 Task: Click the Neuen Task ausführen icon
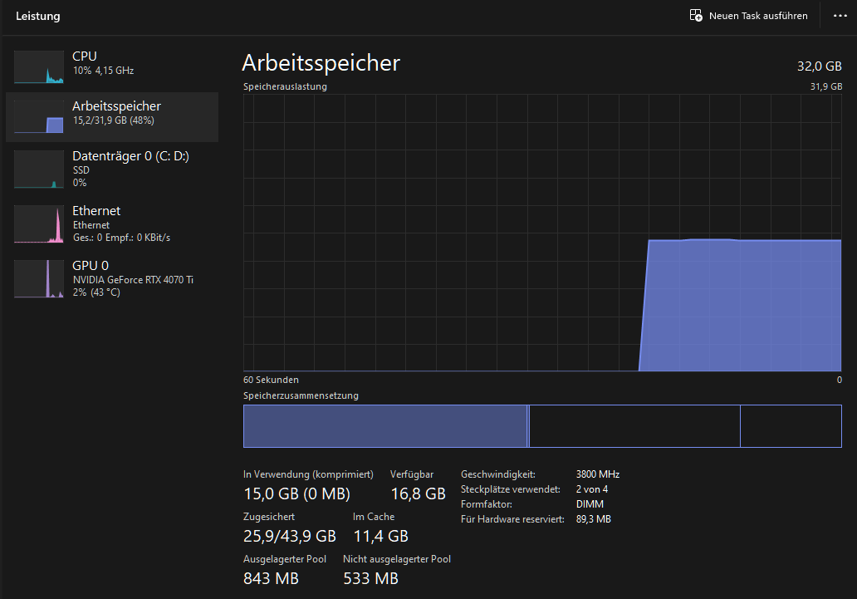pyautogui.click(x=696, y=15)
